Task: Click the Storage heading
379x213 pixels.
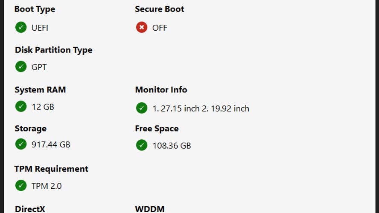Action: (x=30, y=128)
